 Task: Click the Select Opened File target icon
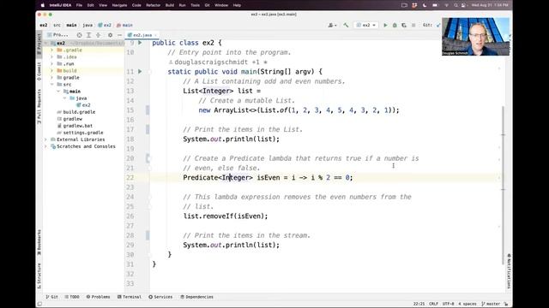point(80,35)
